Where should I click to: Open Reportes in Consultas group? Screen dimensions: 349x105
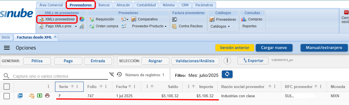click(249, 26)
